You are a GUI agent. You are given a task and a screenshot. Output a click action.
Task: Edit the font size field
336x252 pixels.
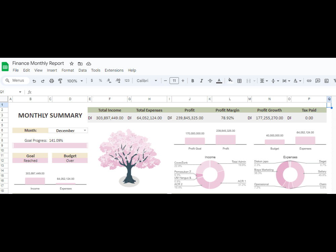pos(174,81)
